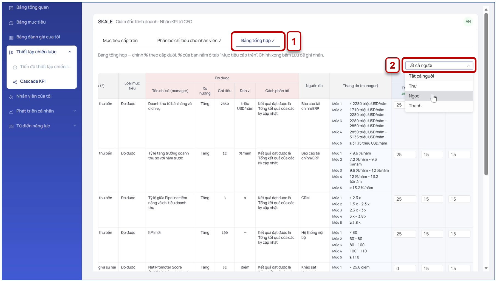Click the Nhân viên của tôi people icon
The image size is (497, 281).
tap(11, 97)
